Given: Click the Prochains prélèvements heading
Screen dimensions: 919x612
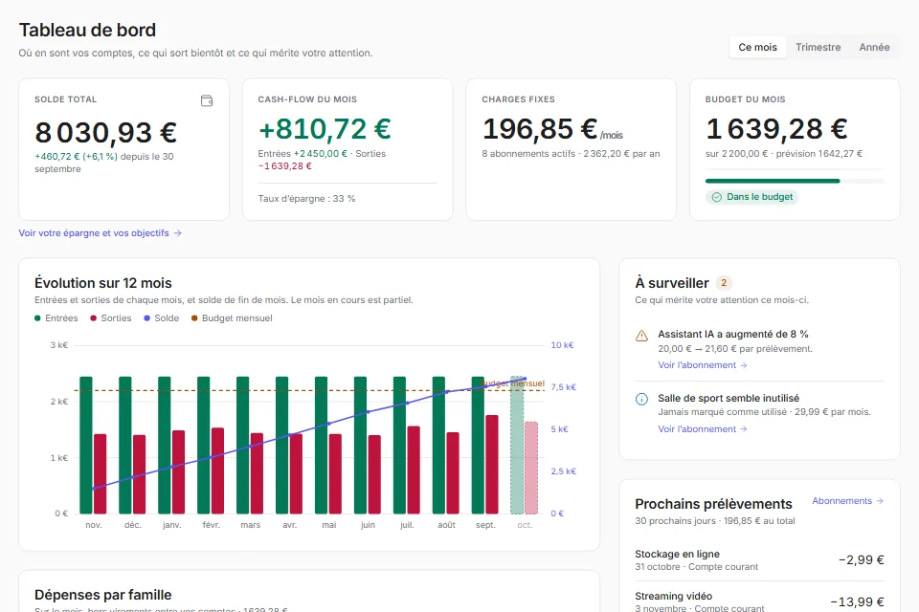Looking at the screenshot, I should point(713,504).
